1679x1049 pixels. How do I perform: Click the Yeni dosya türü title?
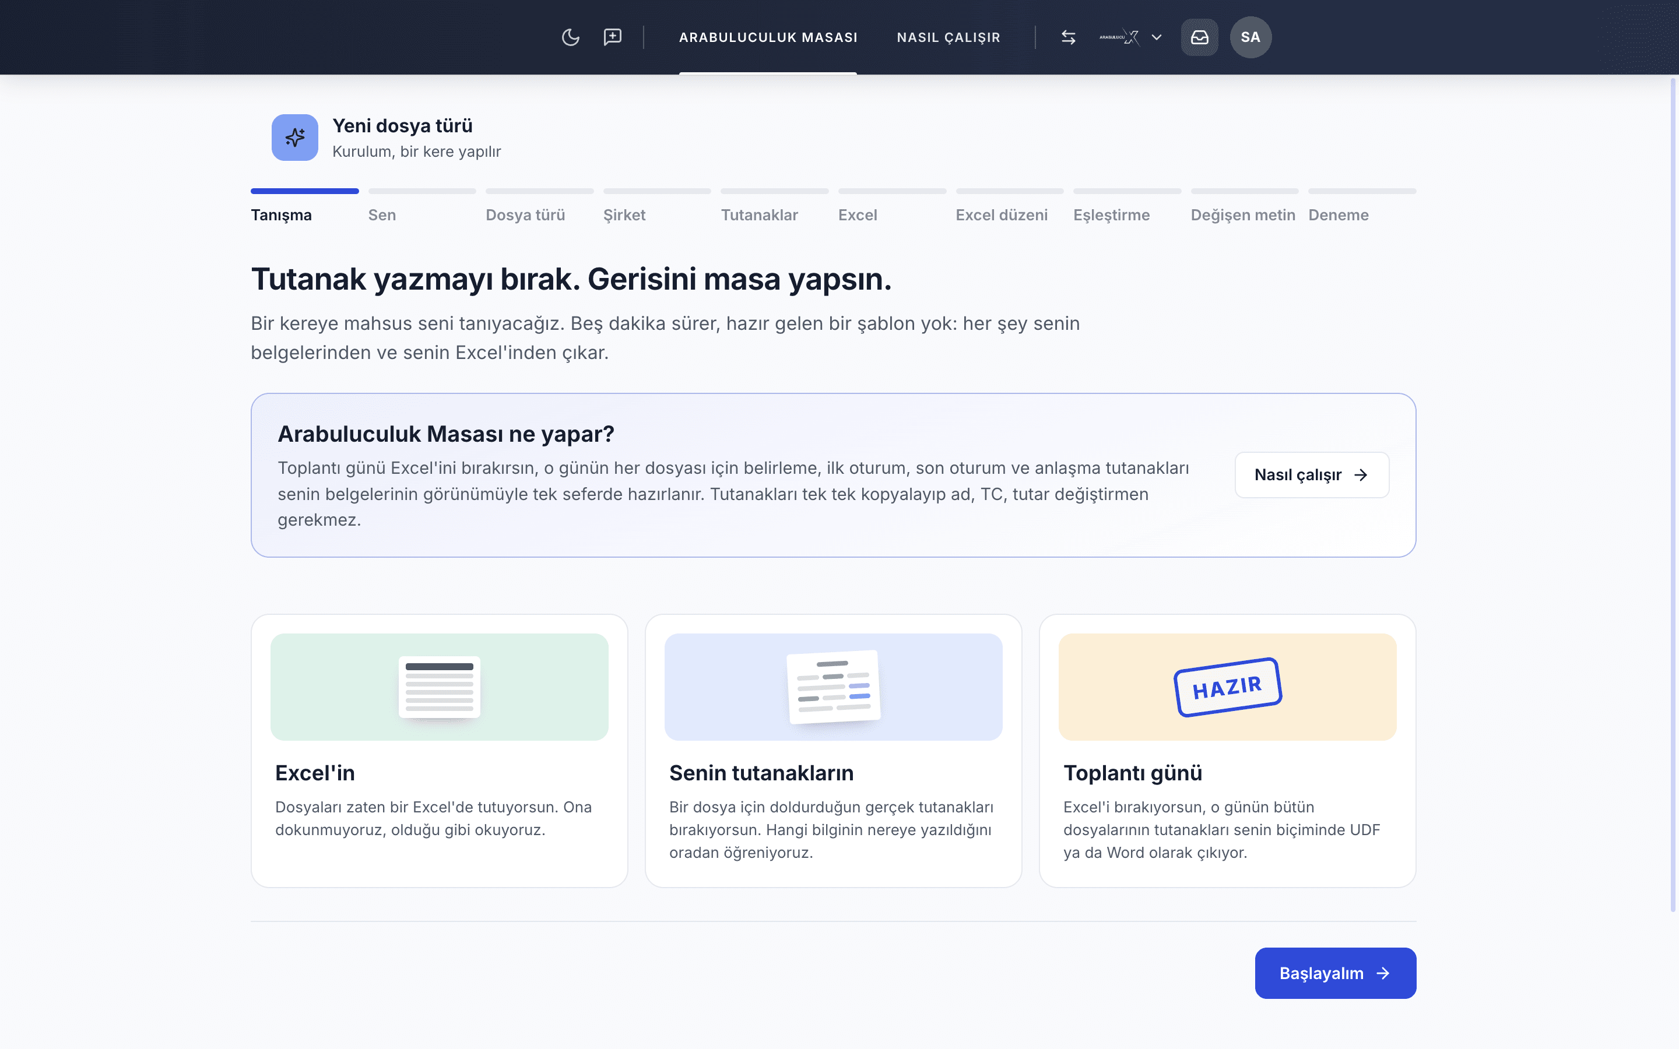tap(402, 125)
